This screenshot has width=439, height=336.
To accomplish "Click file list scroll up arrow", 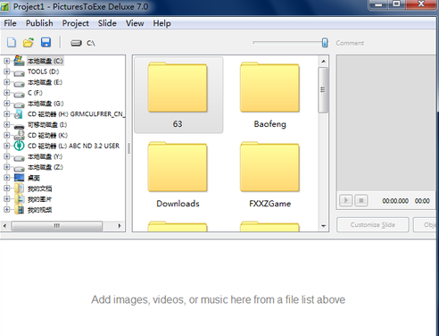I will click(323, 62).
